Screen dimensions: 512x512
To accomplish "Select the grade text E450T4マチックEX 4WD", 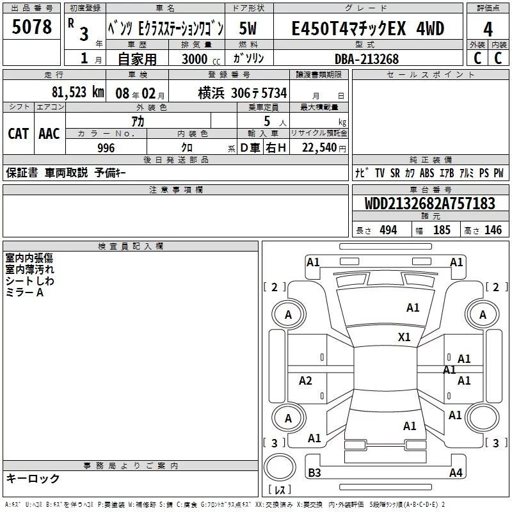I will 367,28.
